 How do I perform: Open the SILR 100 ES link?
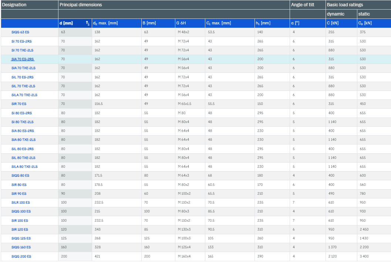[21, 203]
